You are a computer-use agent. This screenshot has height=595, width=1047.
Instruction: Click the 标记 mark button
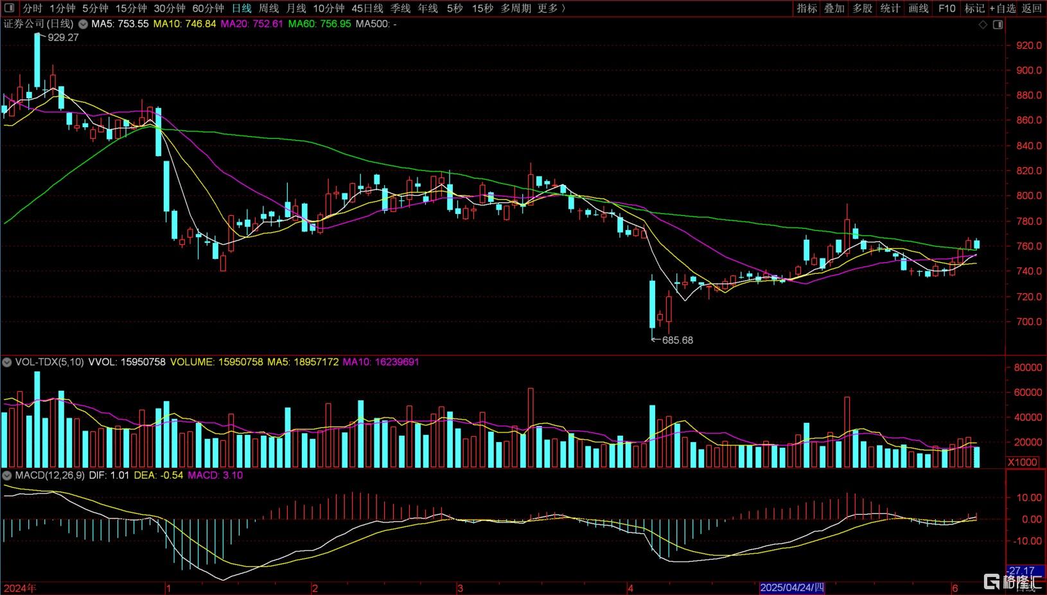pos(974,8)
